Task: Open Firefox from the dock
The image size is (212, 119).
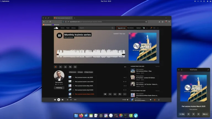Action: 81,115
